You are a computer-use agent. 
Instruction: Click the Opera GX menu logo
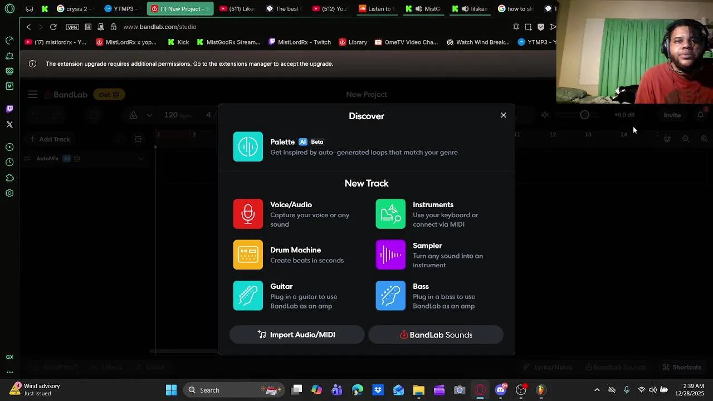[x=9, y=9]
